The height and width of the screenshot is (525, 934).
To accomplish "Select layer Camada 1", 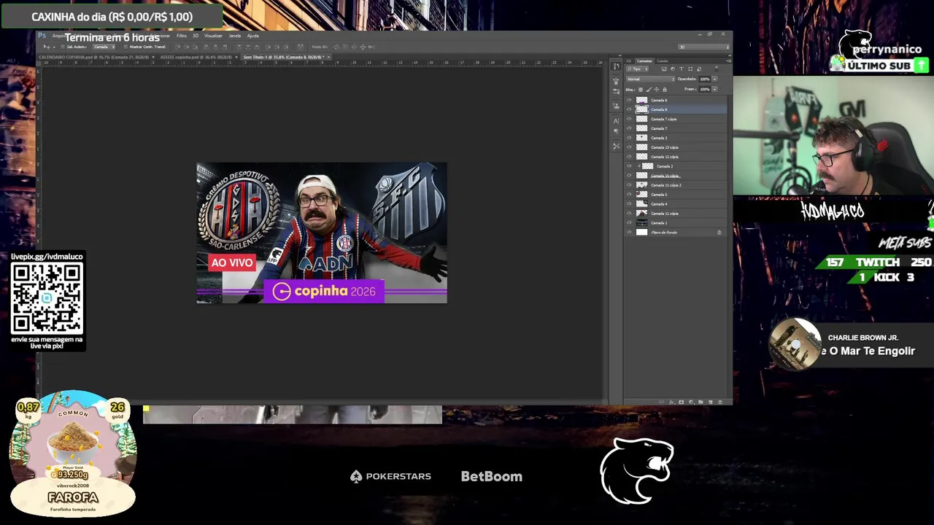I will [x=675, y=223].
